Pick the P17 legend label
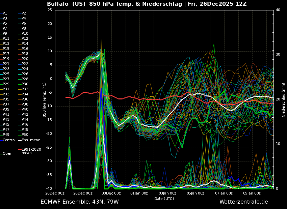This screenshot has width=287, height=209. pyautogui.click(x=6, y=54)
